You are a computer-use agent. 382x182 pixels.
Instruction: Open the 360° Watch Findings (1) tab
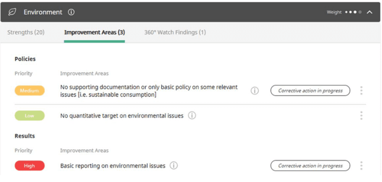click(175, 32)
